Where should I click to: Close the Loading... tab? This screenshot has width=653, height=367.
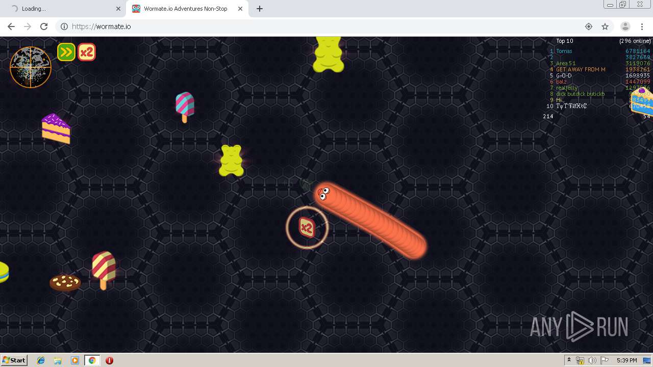point(118,9)
